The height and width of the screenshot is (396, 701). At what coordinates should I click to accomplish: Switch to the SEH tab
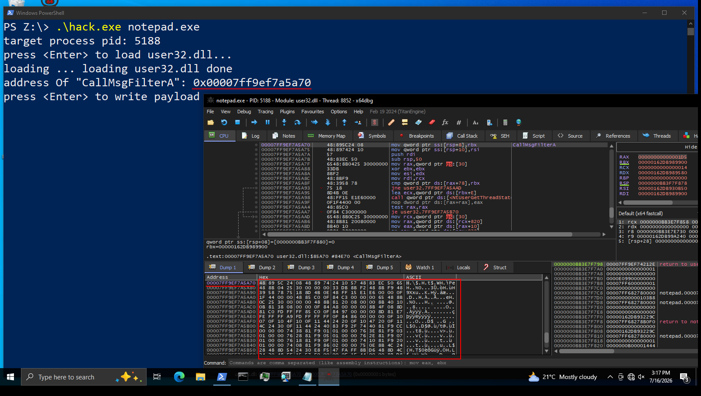pyautogui.click(x=500, y=136)
